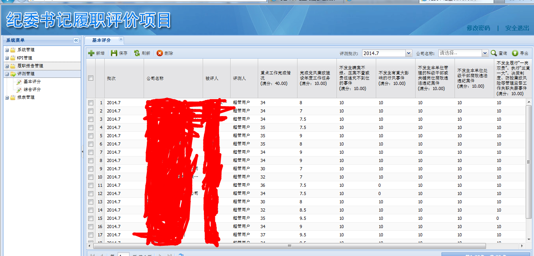534x256 pixels.
Task: Tick the checkbox on row 11
Action: (x=91, y=185)
